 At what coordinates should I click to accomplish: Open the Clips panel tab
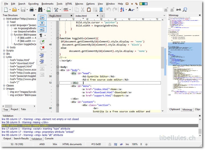click(197, 109)
